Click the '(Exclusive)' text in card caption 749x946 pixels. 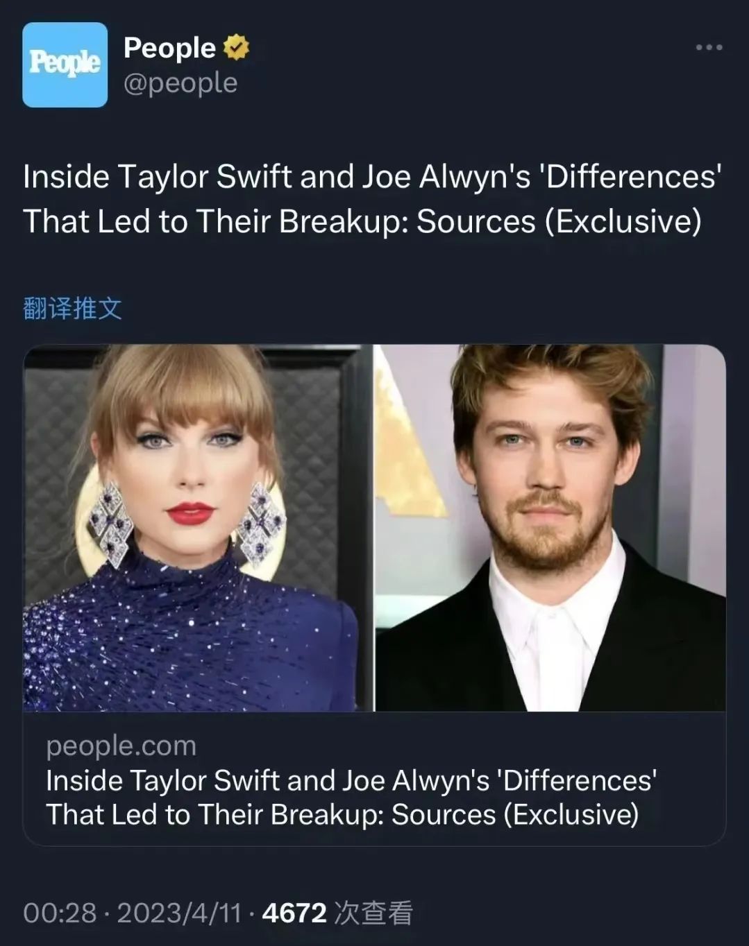pos(571,814)
